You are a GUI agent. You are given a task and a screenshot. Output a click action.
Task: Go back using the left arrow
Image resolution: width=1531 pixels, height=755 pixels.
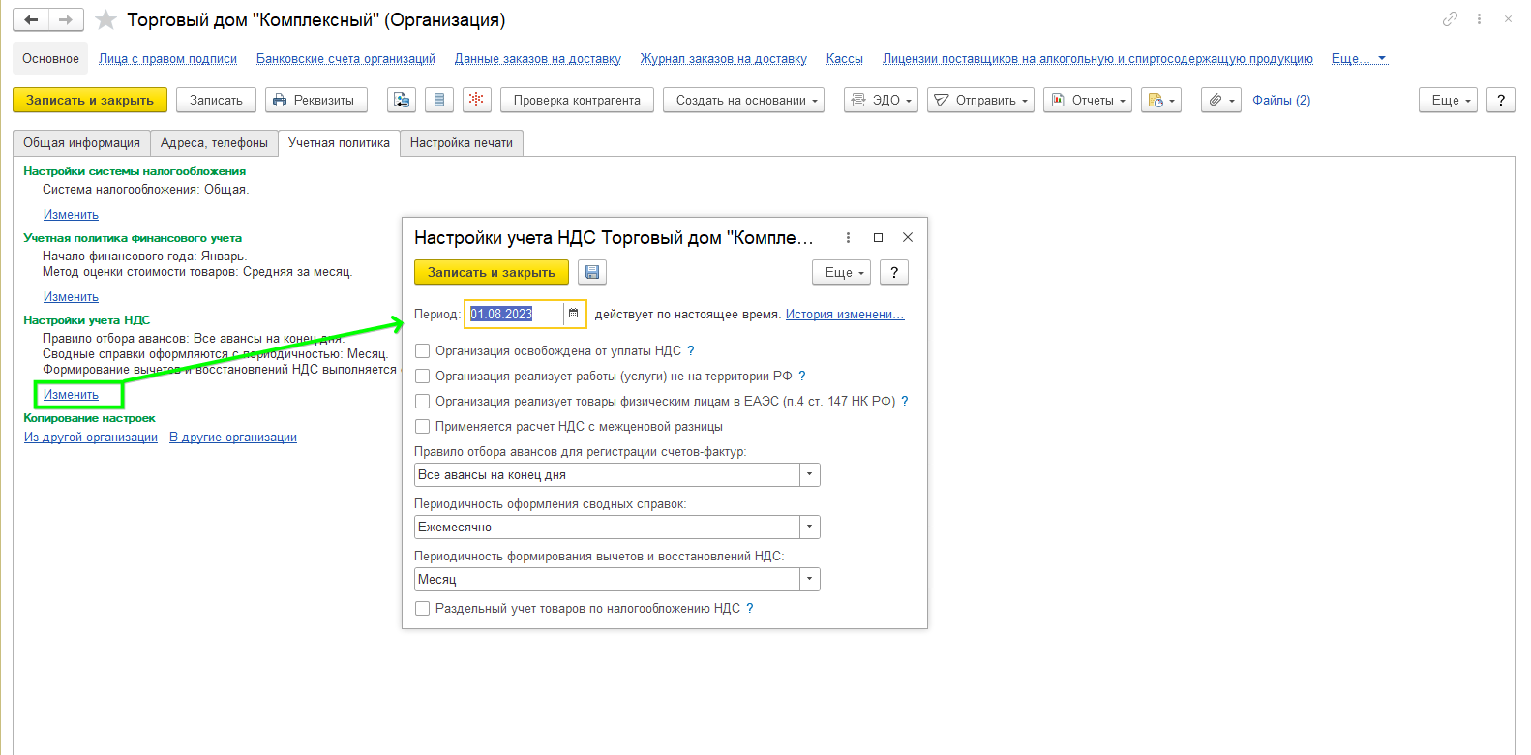pyautogui.click(x=31, y=19)
